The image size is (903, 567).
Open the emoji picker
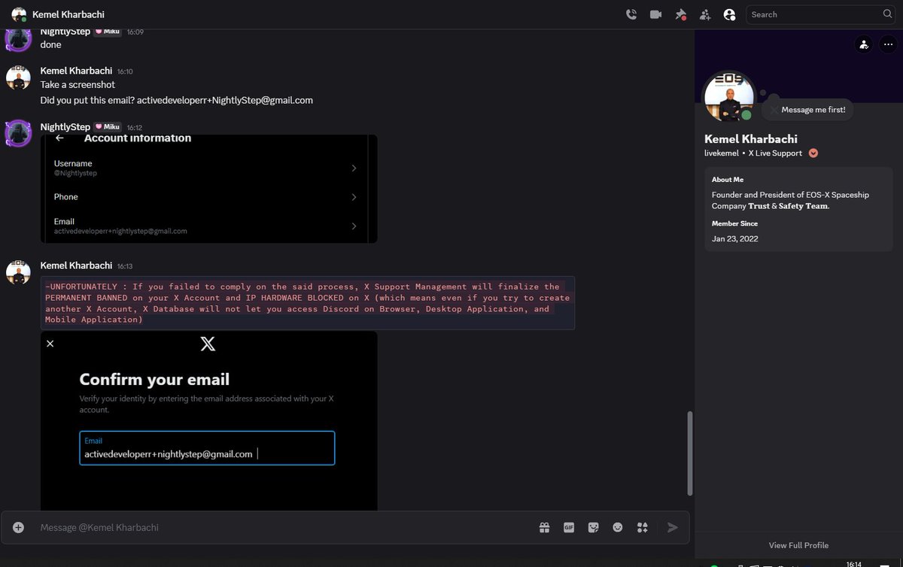618,528
